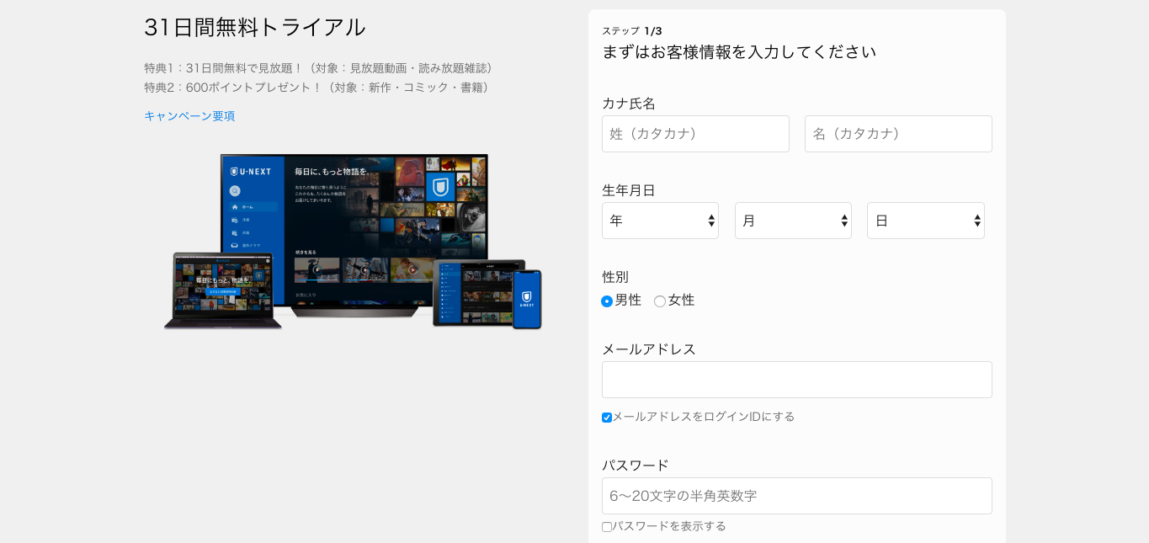Image resolution: width=1149 pixels, height=543 pixels.
Task: Click the カナ氏名 label
Action: tap(629, 104)
